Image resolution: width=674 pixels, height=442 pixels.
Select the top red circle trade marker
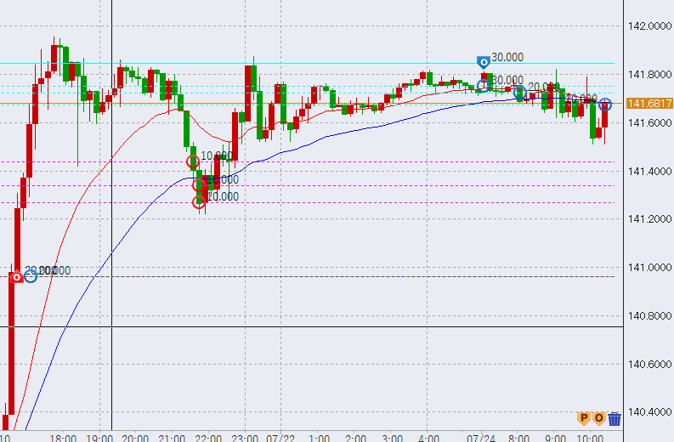pos(193,161)
